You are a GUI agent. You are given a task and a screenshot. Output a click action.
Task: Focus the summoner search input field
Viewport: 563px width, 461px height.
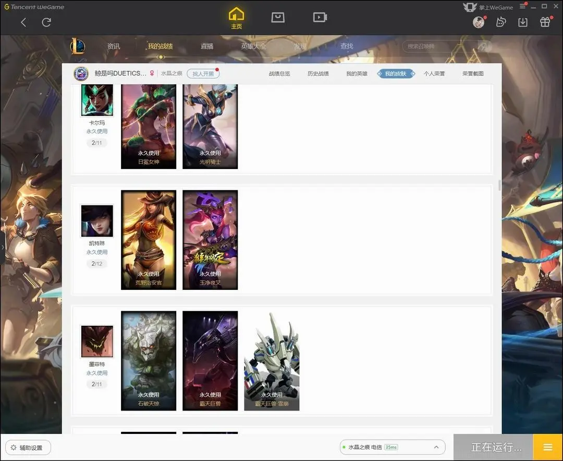[440, 46]
